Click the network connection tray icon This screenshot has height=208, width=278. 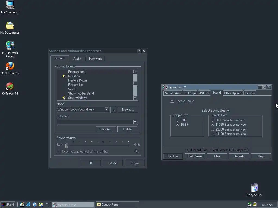pyautogui.click(x=250, y=204)
